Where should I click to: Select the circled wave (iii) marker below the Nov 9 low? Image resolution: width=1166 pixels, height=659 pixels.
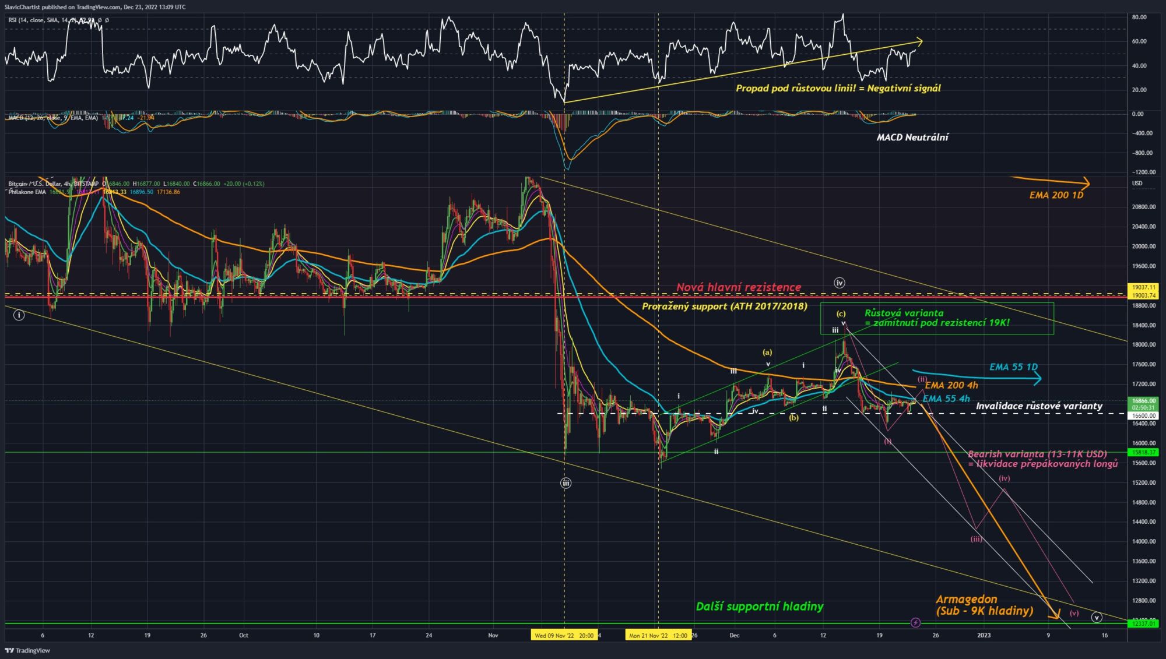(x=566, y=483)
